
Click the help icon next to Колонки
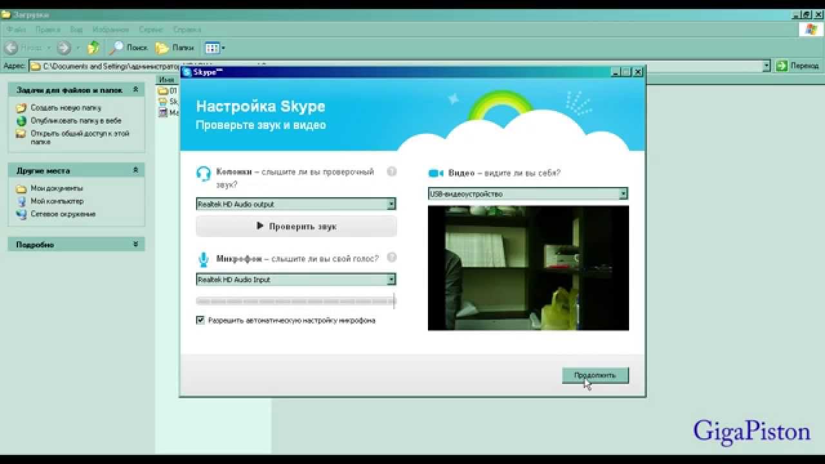pos(391,172)
